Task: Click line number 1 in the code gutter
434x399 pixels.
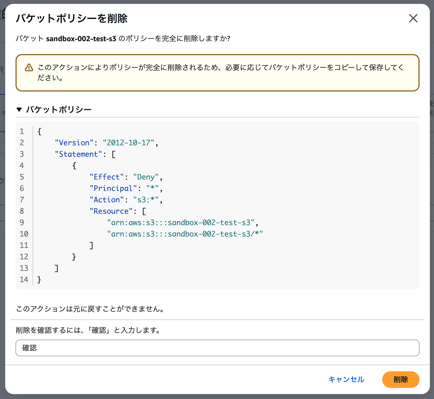Action: [x=22, y=131]
